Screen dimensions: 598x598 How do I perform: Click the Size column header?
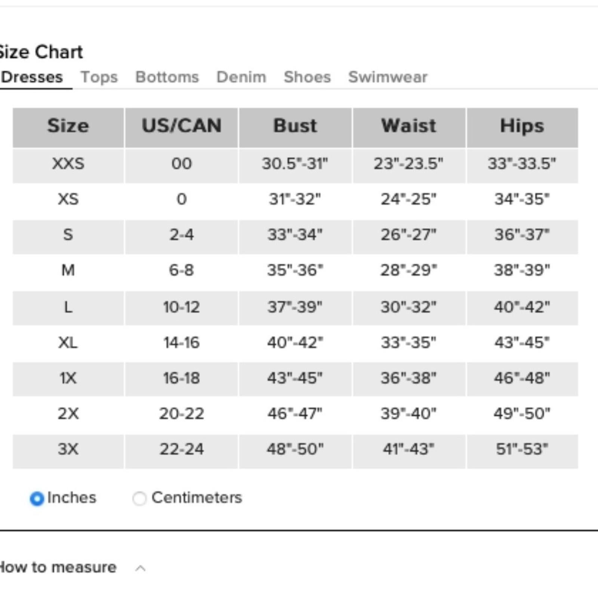click(x=68, y=127)
